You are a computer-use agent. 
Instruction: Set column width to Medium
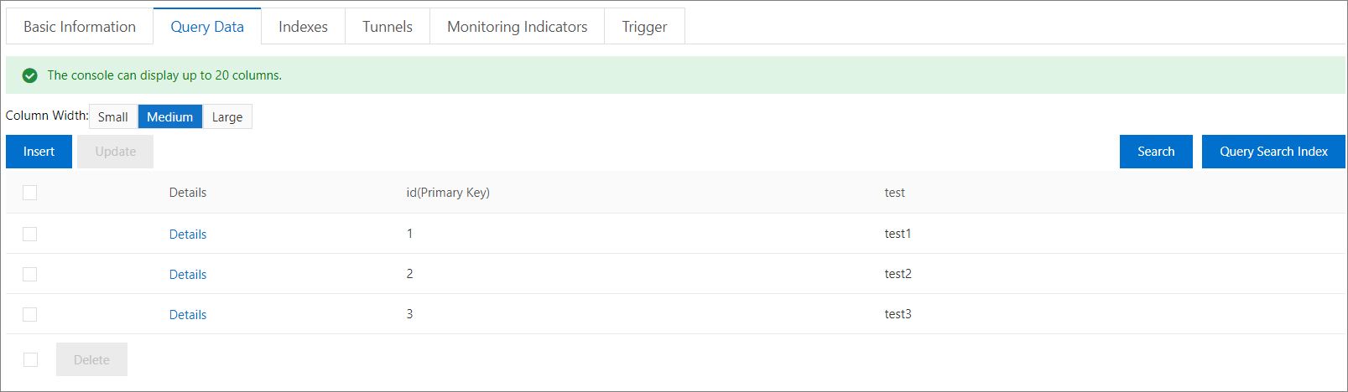point(169,116)
